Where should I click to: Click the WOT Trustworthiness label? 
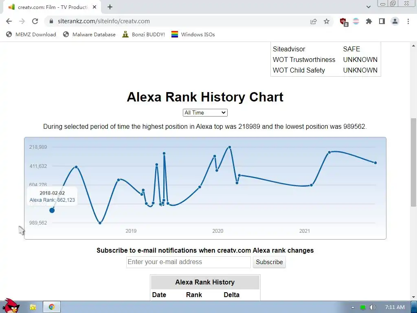(x=304, y=60)
